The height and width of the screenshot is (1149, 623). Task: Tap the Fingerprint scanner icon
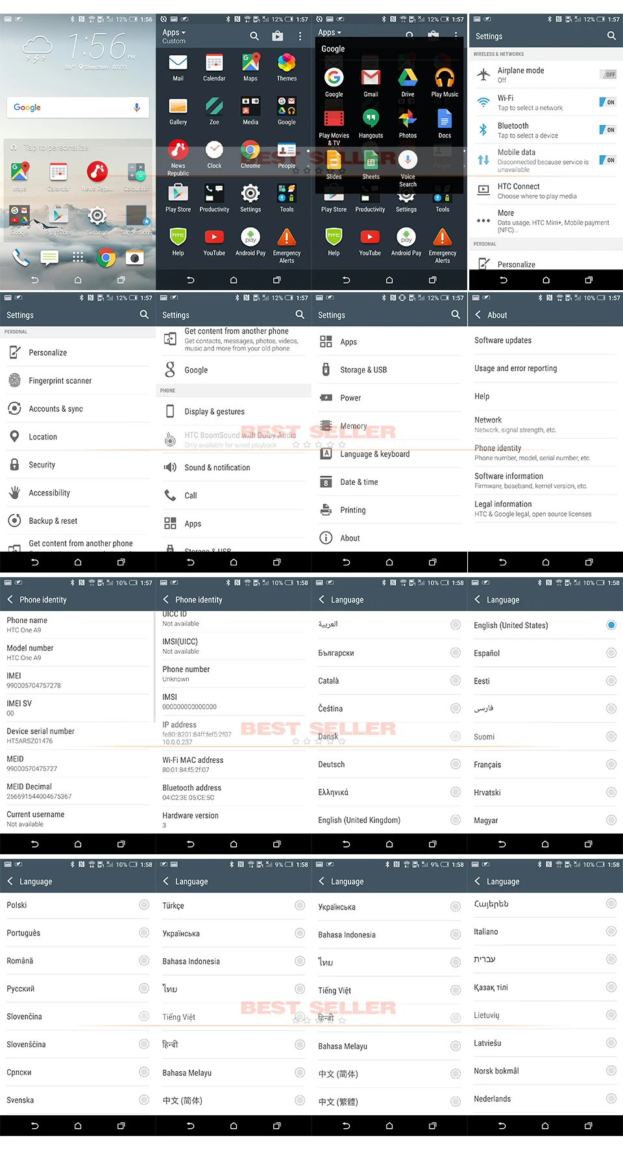(14, 380)
